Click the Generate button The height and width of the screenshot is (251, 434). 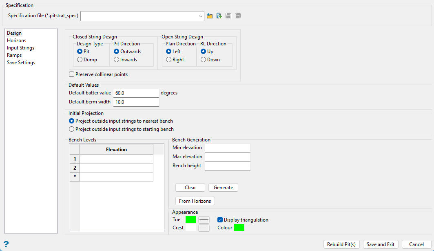click(x=223, y=188)
